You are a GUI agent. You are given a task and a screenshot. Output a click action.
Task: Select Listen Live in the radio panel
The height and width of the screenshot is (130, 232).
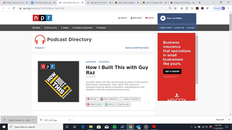coord(179,28)
